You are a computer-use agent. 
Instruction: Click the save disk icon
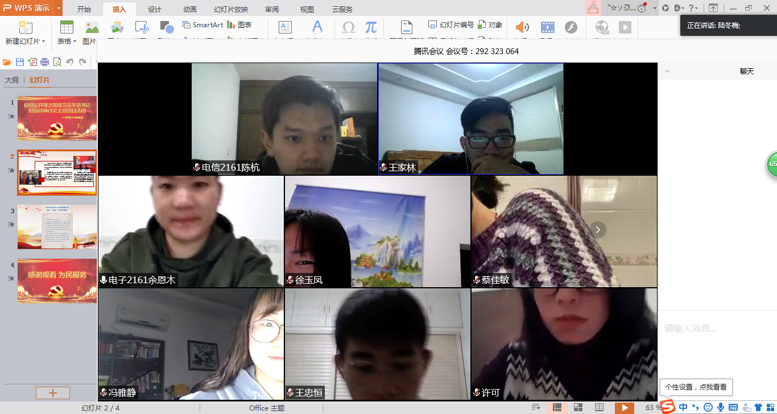pos(20,62)
